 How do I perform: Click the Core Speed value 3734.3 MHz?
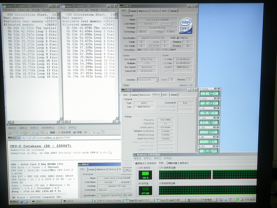[147, 59]
